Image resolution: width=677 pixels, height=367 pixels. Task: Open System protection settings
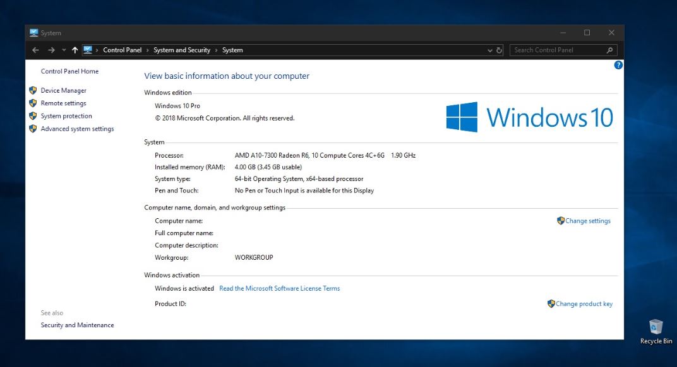pos(66,116)
